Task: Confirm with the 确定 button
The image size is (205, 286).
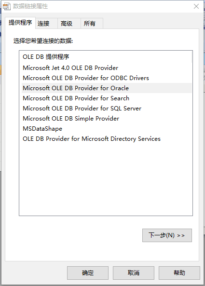Action: 88,273
